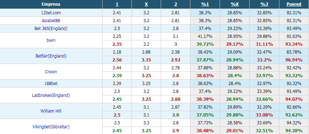309x134 pixels.
Task: Select the William Hill link
Action: 51,111
